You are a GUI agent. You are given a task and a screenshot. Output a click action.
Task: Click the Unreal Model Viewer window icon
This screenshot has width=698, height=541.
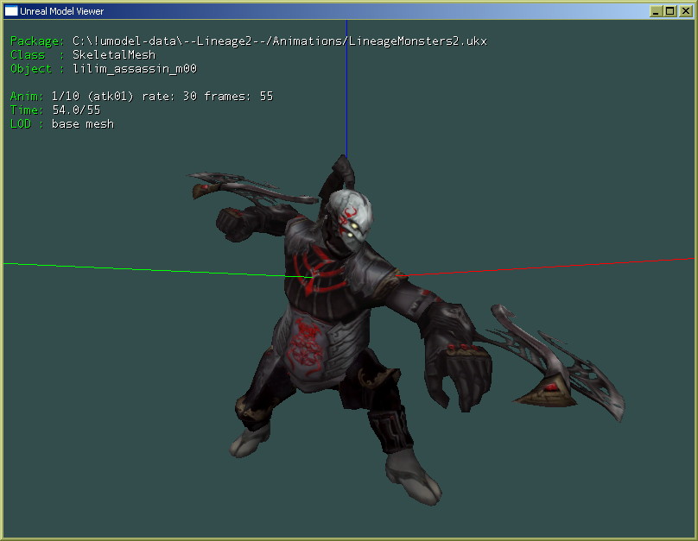[x=10, y=10]
